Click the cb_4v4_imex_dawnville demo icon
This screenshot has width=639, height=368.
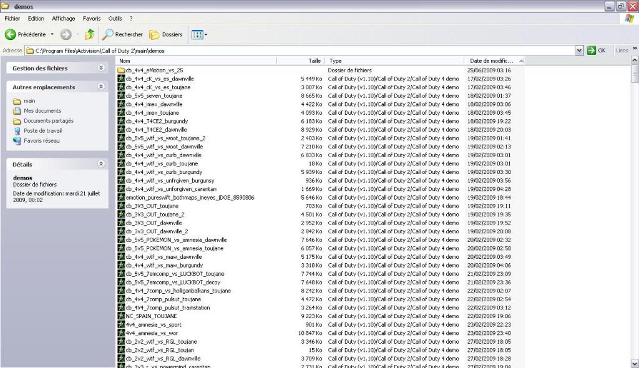[121, 104]
